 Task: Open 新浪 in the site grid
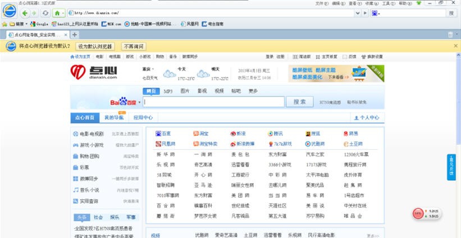(238, 134)
